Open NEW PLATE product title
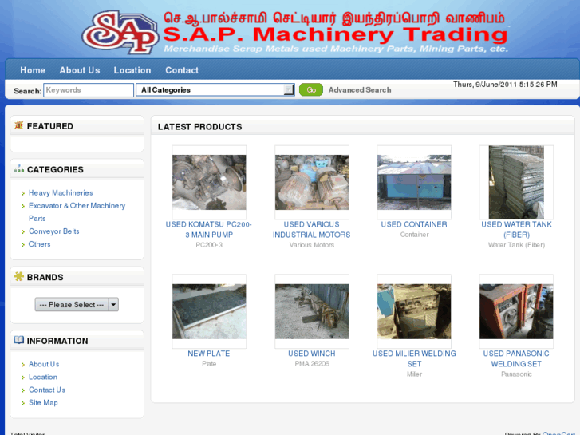The height and width of the screenshot is (435, 580). coord(208,354)
